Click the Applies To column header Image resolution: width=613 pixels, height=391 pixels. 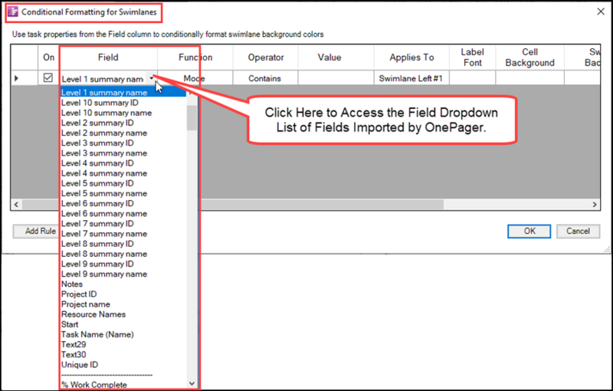(411, 58)
